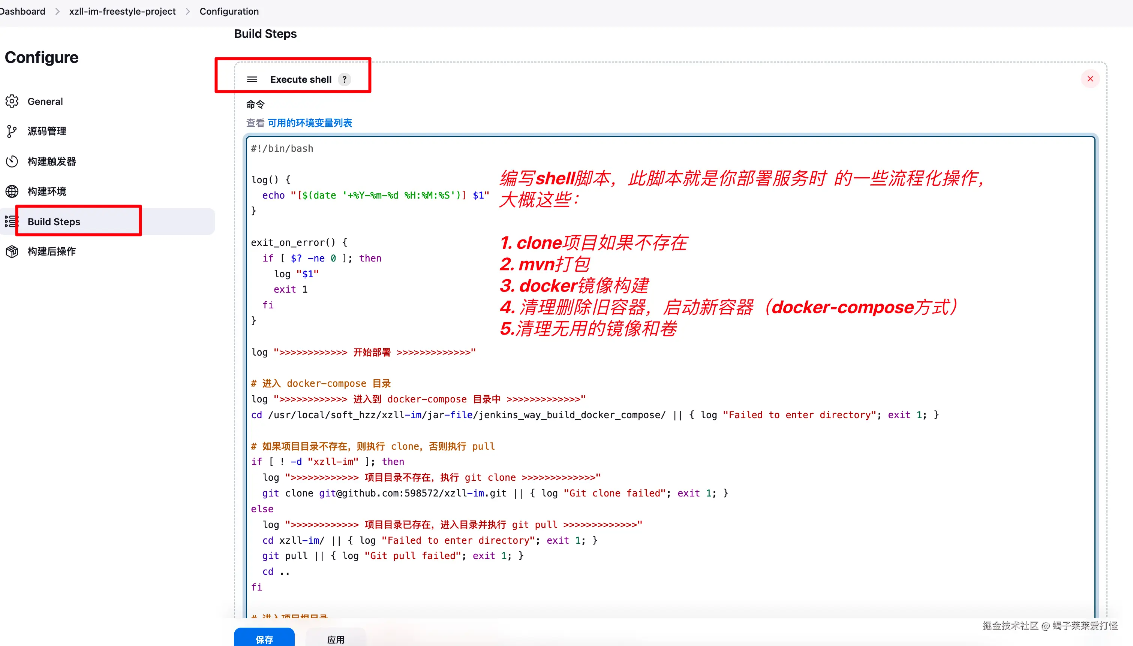Click the 保存 save button
This screenshot has width=1133, height=646.
(264, 638)
